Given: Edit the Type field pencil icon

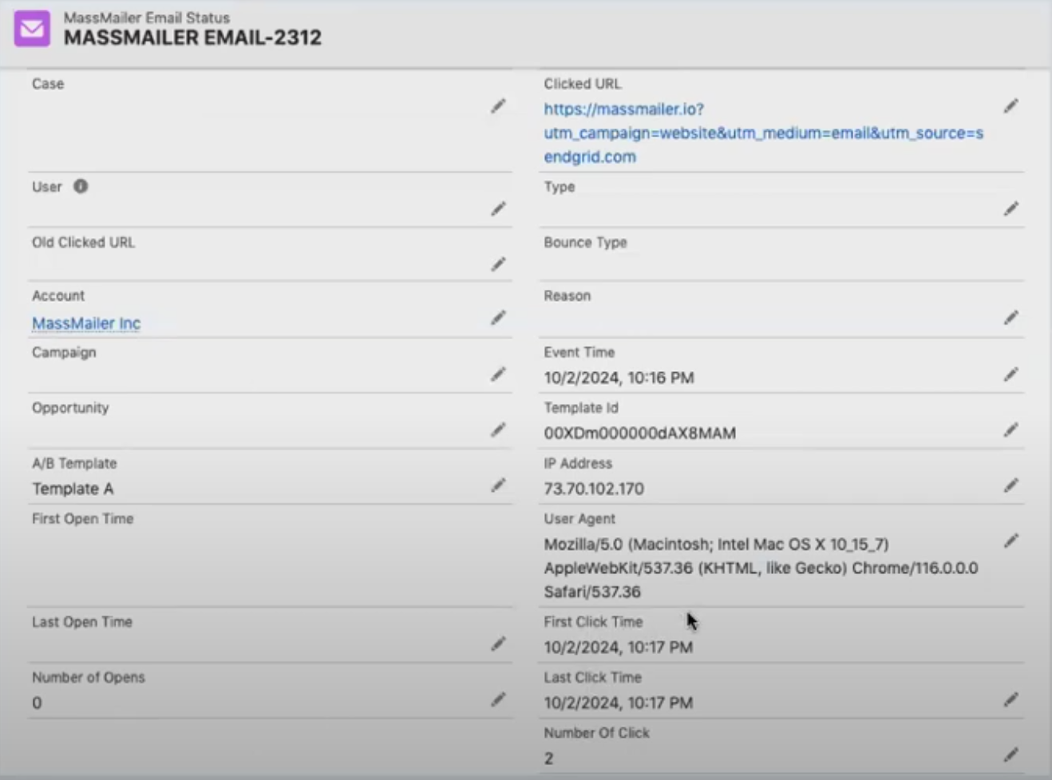Looking at the screenshot, I should coord(1010,209).
